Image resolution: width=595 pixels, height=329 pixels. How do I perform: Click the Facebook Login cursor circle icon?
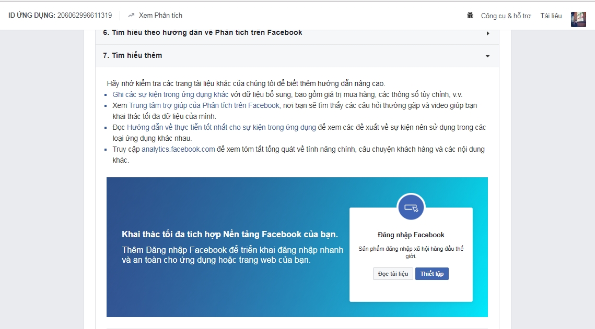(x=411, y=207)
